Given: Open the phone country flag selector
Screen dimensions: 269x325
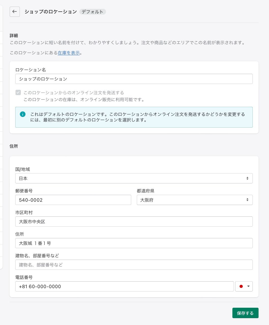Looking at the screenshot, I should click(x=244, y=286).
